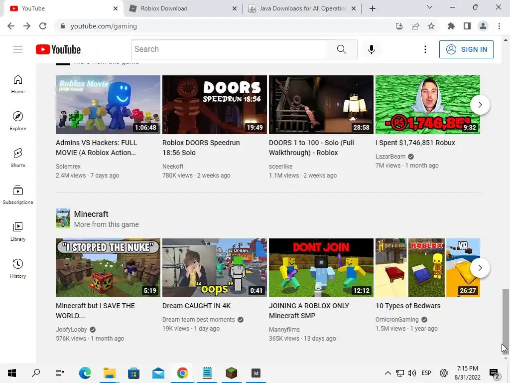The image size is (510, 383).
Task: Open the DOORS 1 to 100 thumbnail
Action: pyautogui.click(x=321, y=105)
